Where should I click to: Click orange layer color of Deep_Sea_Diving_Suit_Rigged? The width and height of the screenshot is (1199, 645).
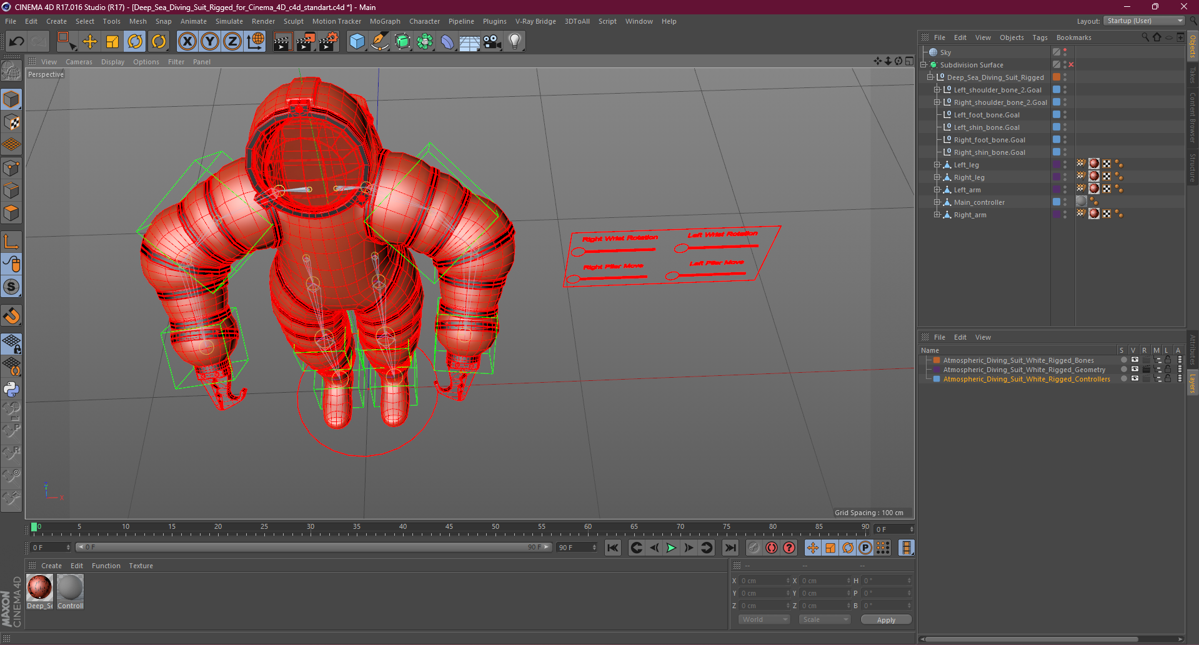pyautogui.click(x=1057, y=77)
